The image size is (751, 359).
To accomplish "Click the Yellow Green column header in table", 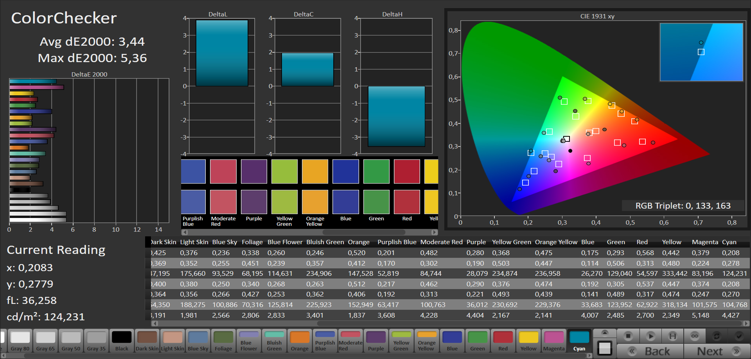I will click(x=511, y=242).
